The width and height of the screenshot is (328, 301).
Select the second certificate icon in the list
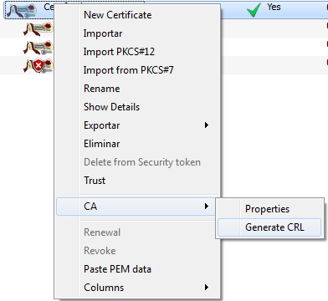pos(38,29)
